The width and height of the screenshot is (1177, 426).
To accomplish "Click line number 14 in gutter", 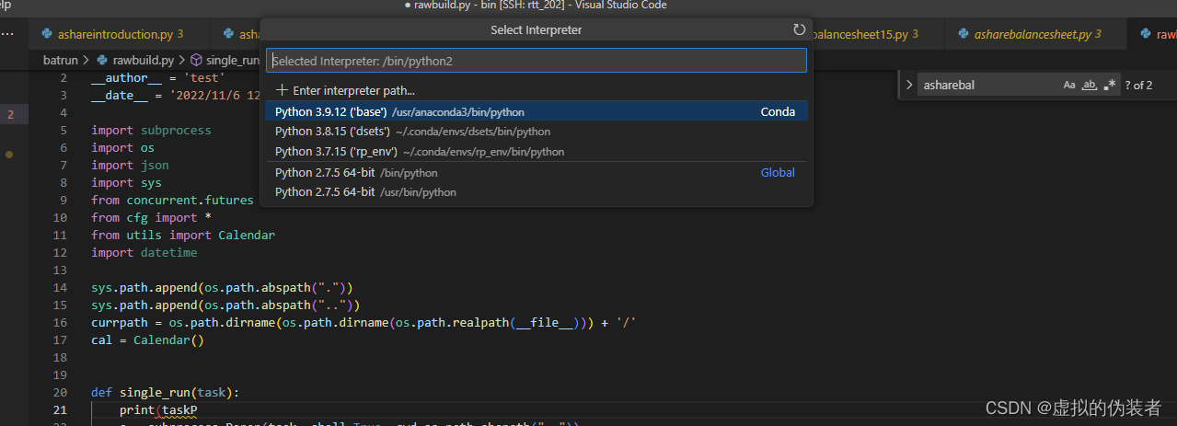I will (61, 287).
